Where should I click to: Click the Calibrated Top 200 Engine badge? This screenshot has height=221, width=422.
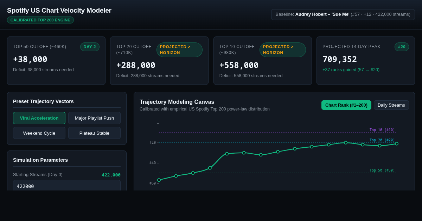40,20
